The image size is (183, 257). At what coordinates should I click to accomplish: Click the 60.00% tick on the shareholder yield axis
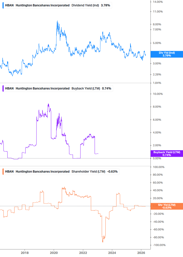pyautogui.click(x=158, y=183)
